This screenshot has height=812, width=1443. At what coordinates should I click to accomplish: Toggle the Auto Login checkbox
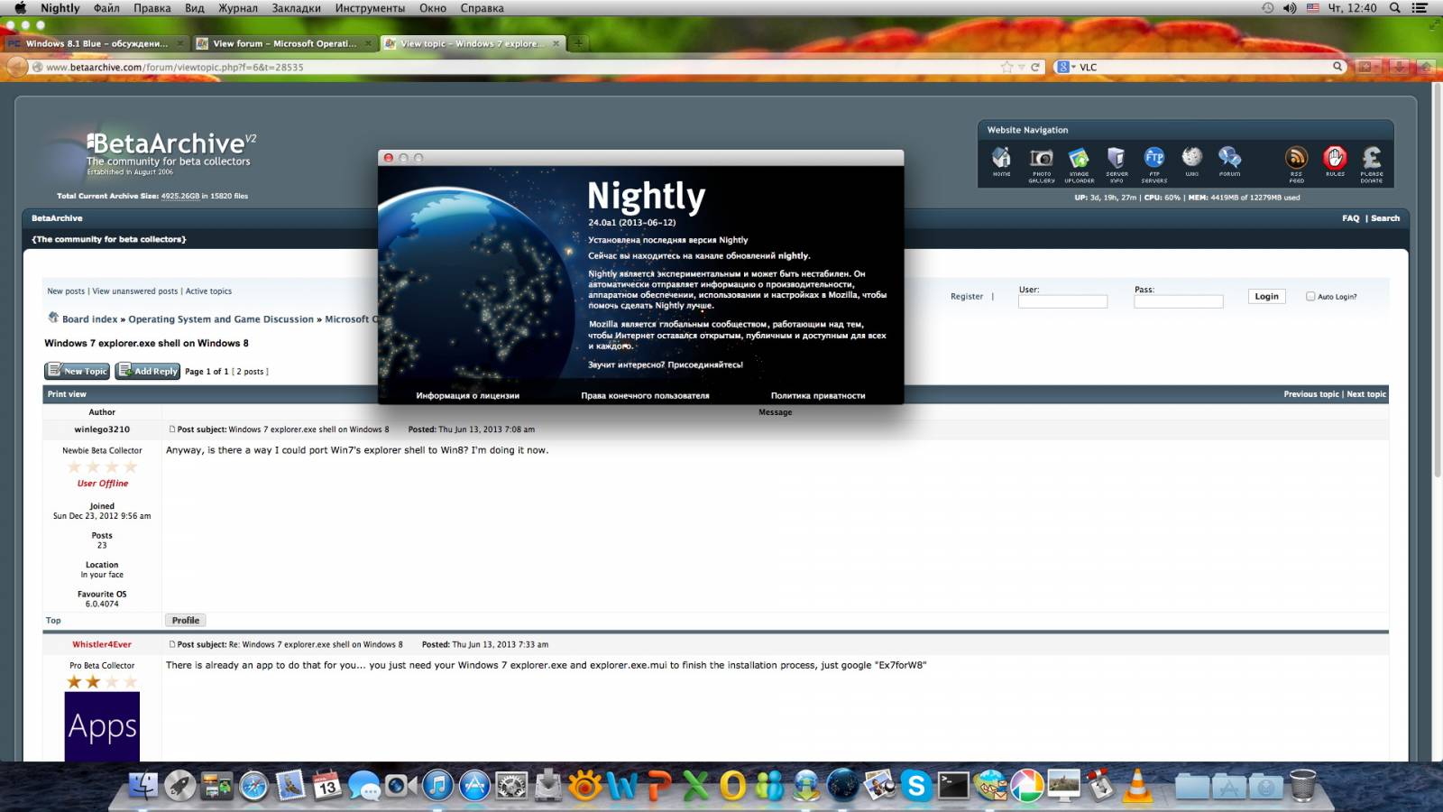pos(1310,296)
